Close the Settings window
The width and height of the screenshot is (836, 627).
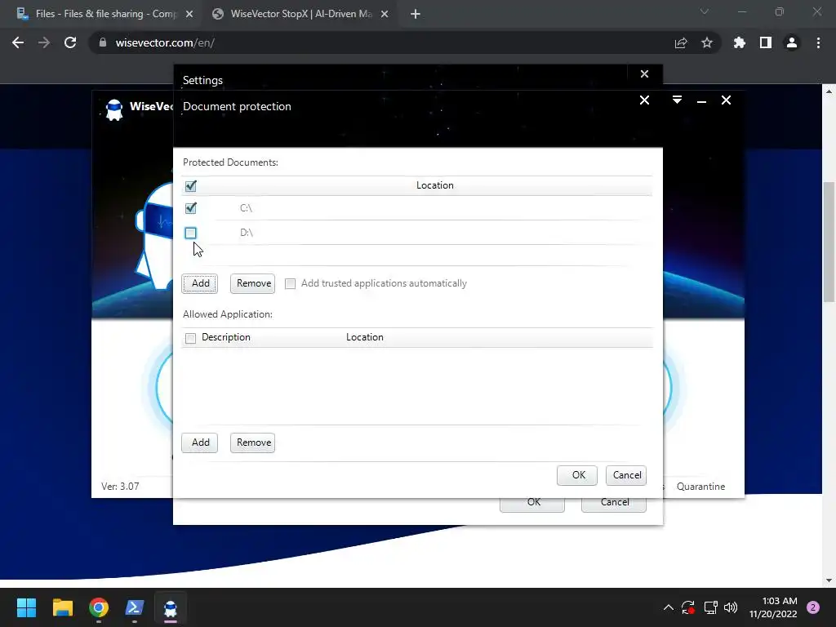click(x=644, y=74)
